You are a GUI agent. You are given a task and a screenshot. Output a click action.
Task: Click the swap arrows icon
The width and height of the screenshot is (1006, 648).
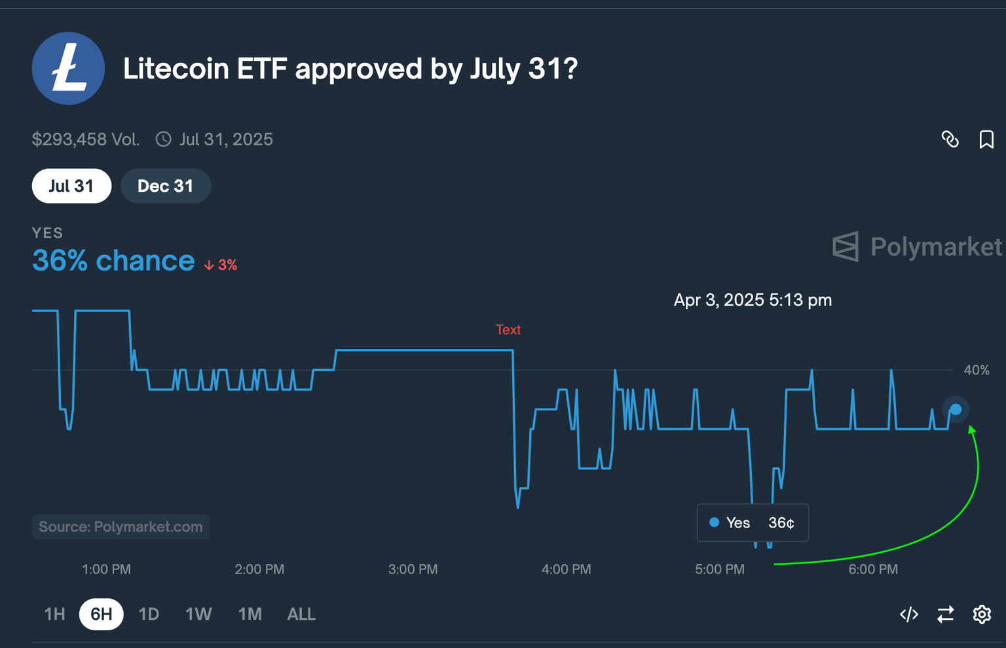click(x=945, y=614)
